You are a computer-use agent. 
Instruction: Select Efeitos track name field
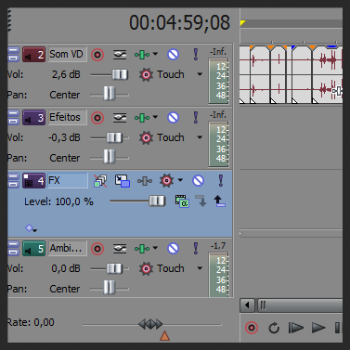[x=67, y=118]
